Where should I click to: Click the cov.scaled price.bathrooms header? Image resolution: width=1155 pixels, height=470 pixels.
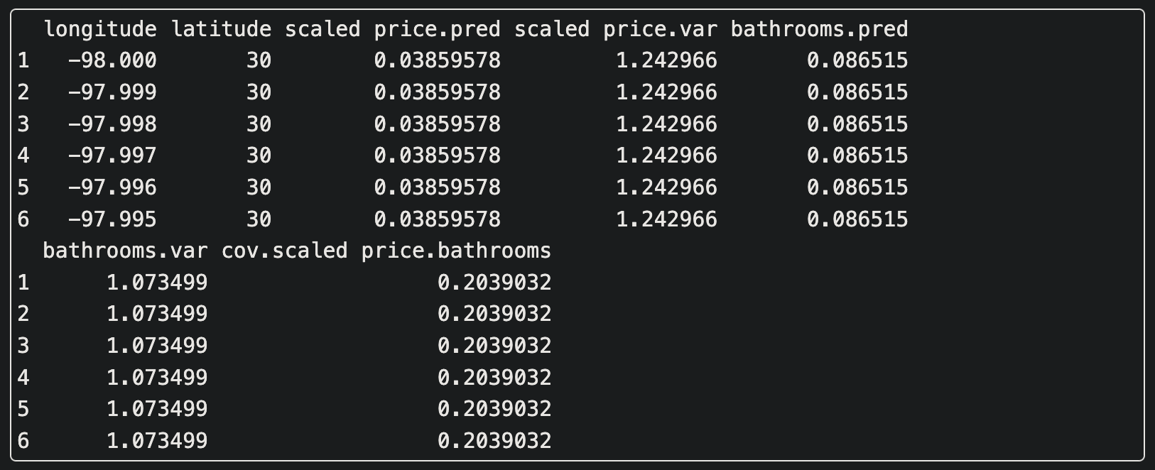pyautogui.click(x=386, y=251)
